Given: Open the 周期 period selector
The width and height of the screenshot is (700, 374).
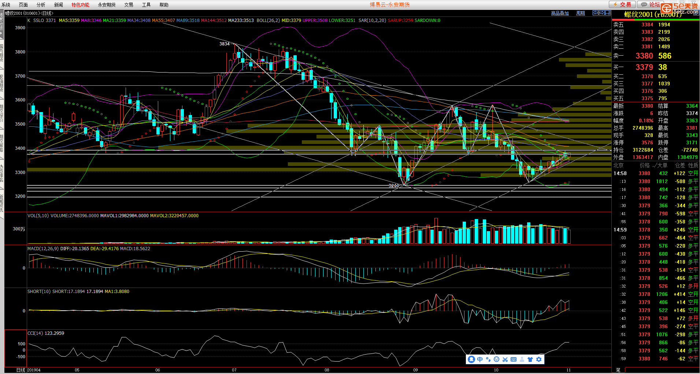Looking at the screenshot, I should pos(580,13).
